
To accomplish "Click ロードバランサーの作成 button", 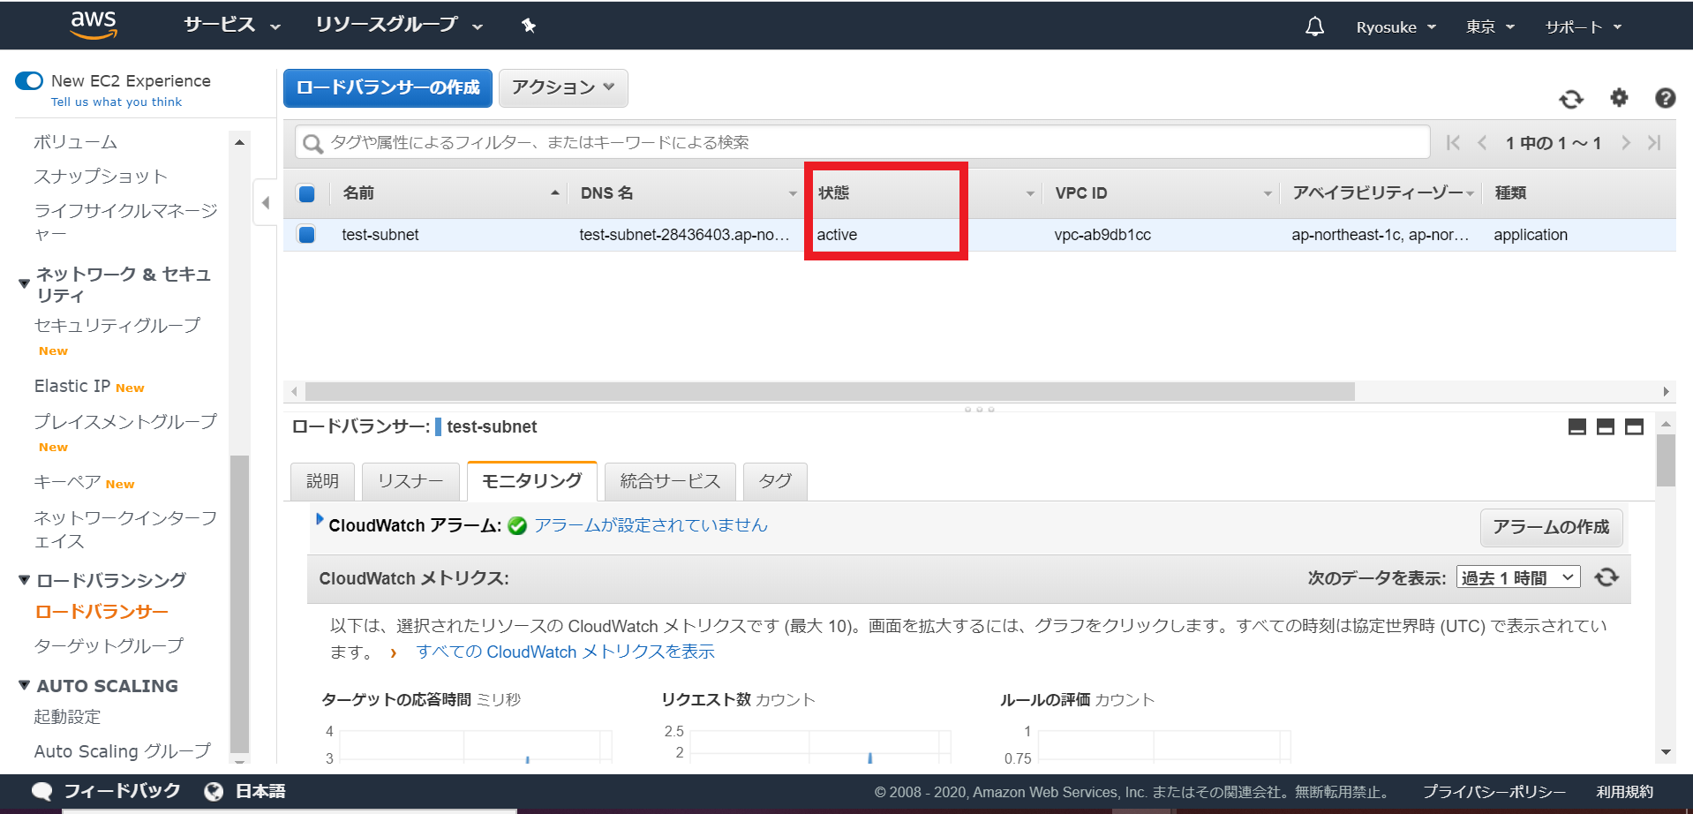I will click(388, 88).
